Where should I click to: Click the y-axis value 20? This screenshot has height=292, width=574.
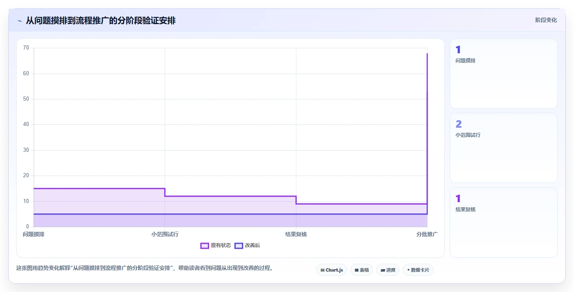tap(26, 176)
